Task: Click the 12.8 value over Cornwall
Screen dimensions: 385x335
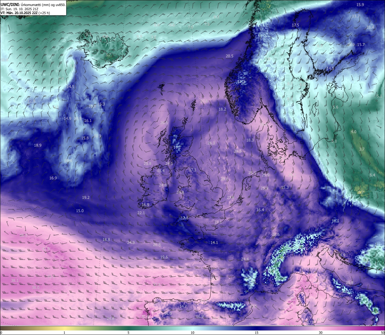Action: tap(184, 218)
